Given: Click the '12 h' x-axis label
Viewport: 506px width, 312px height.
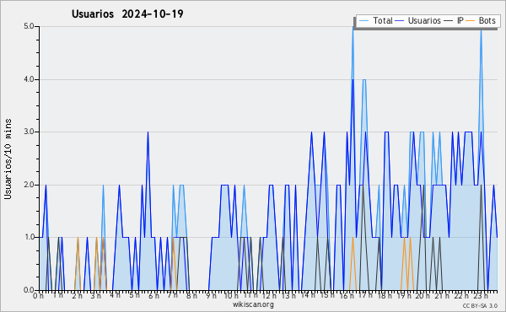Looking at the screenshot, I should pyautogui.click(x=269, y=296).
